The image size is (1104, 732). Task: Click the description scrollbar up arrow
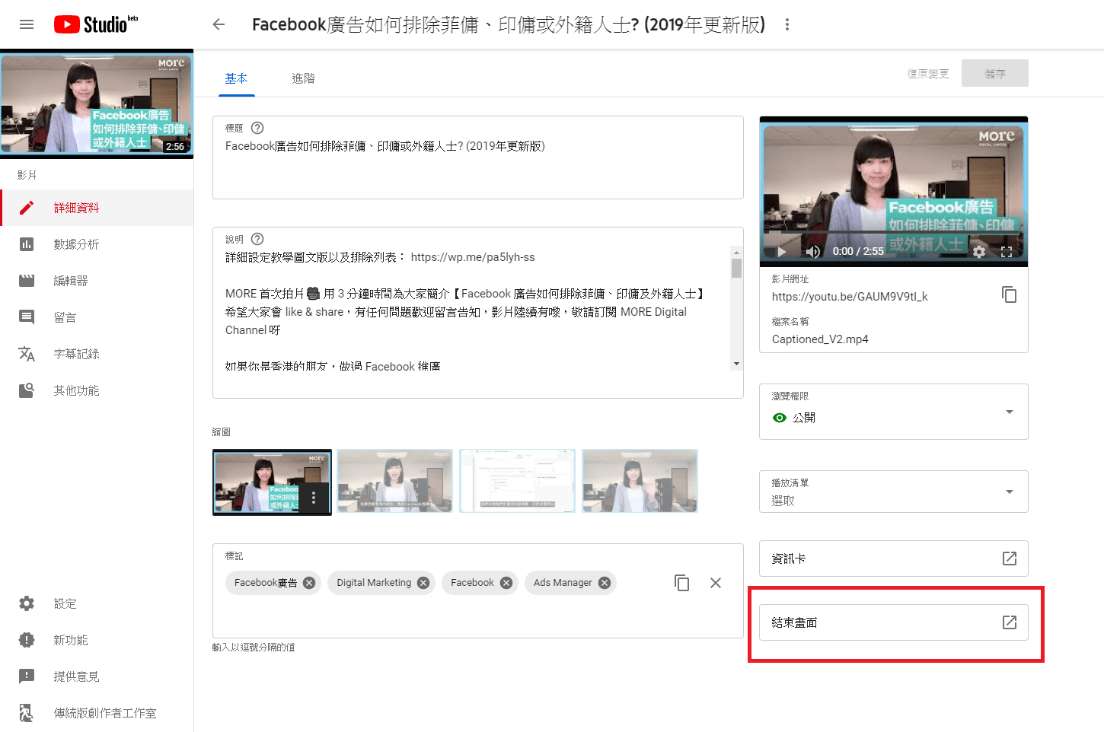[736, 252]
